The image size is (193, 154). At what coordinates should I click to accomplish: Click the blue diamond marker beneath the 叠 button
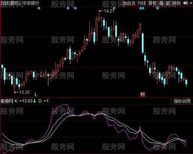[158, 8]
